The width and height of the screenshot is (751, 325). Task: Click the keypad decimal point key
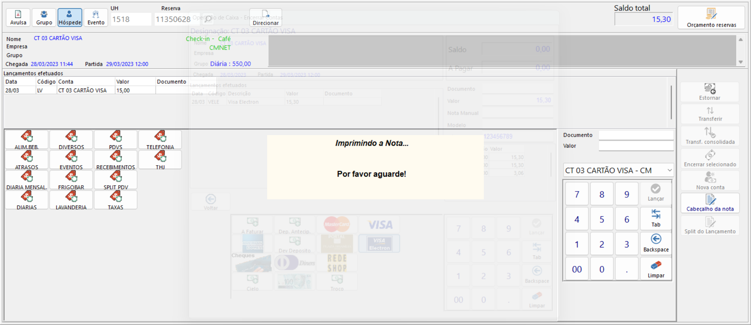click(627, 269)
